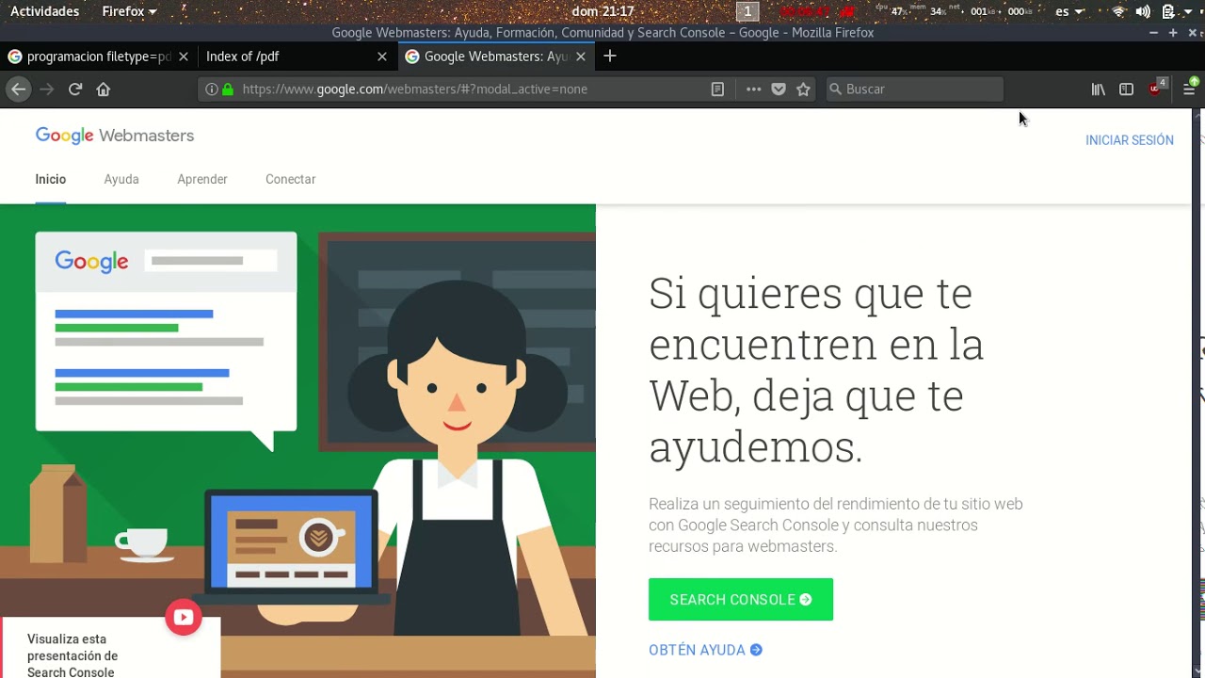Show site information via the info icon
Image resolution: width=1205 pixels, height=678 pixels.
coord(212,89)
